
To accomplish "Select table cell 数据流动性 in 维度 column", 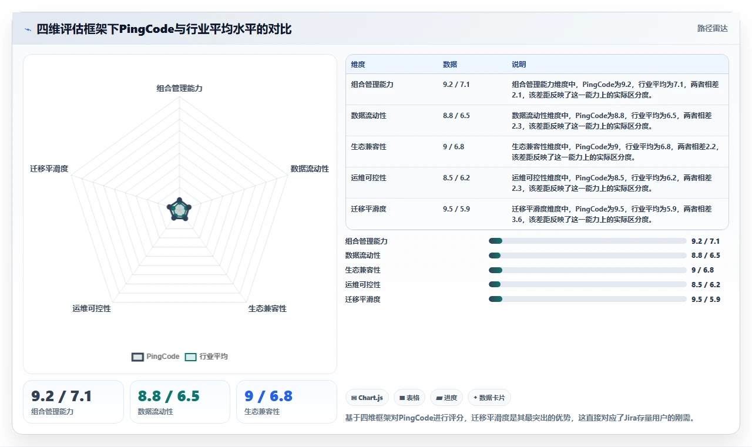I will 369,116.
